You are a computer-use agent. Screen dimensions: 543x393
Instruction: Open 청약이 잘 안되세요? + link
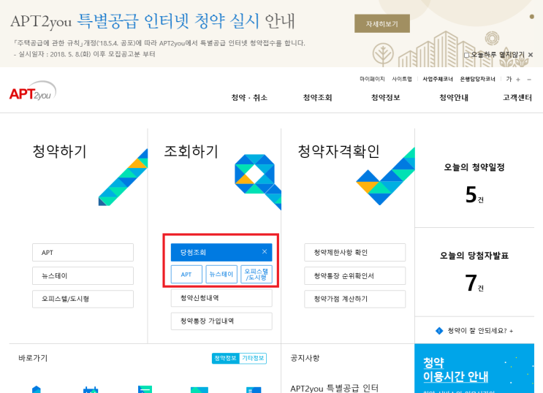(480, 331)
